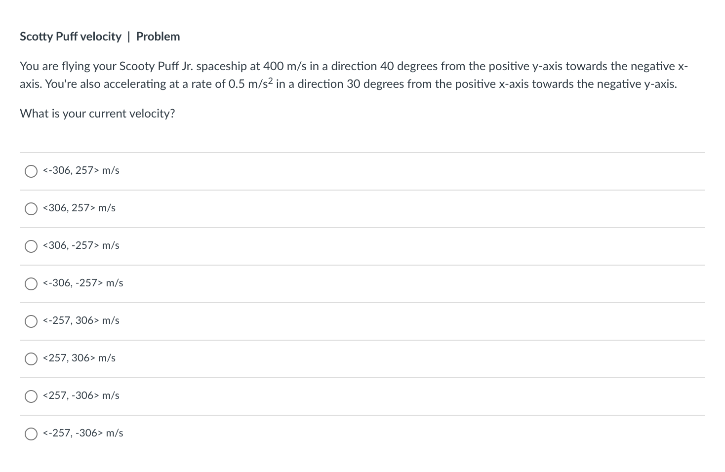Select the <-306, -257> m/s answer option
The width and height of the screenshot is (725, 472).
point(31,284)
